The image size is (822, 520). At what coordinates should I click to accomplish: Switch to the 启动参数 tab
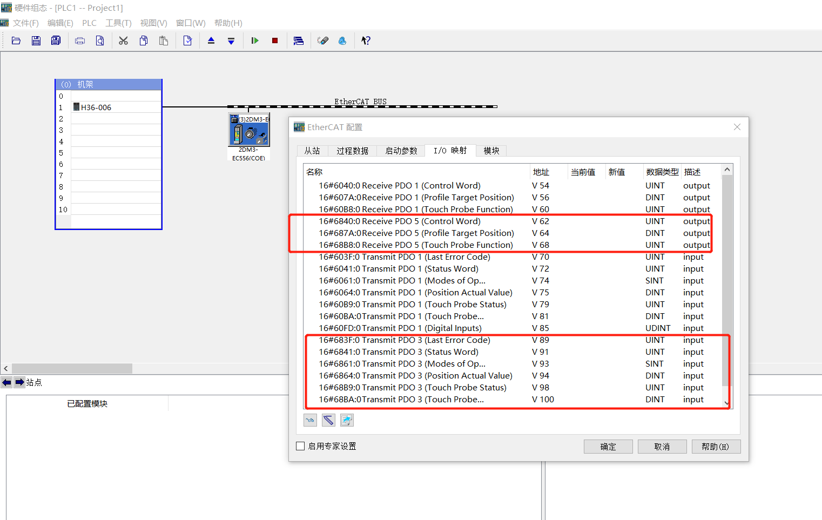click(401, 151)
